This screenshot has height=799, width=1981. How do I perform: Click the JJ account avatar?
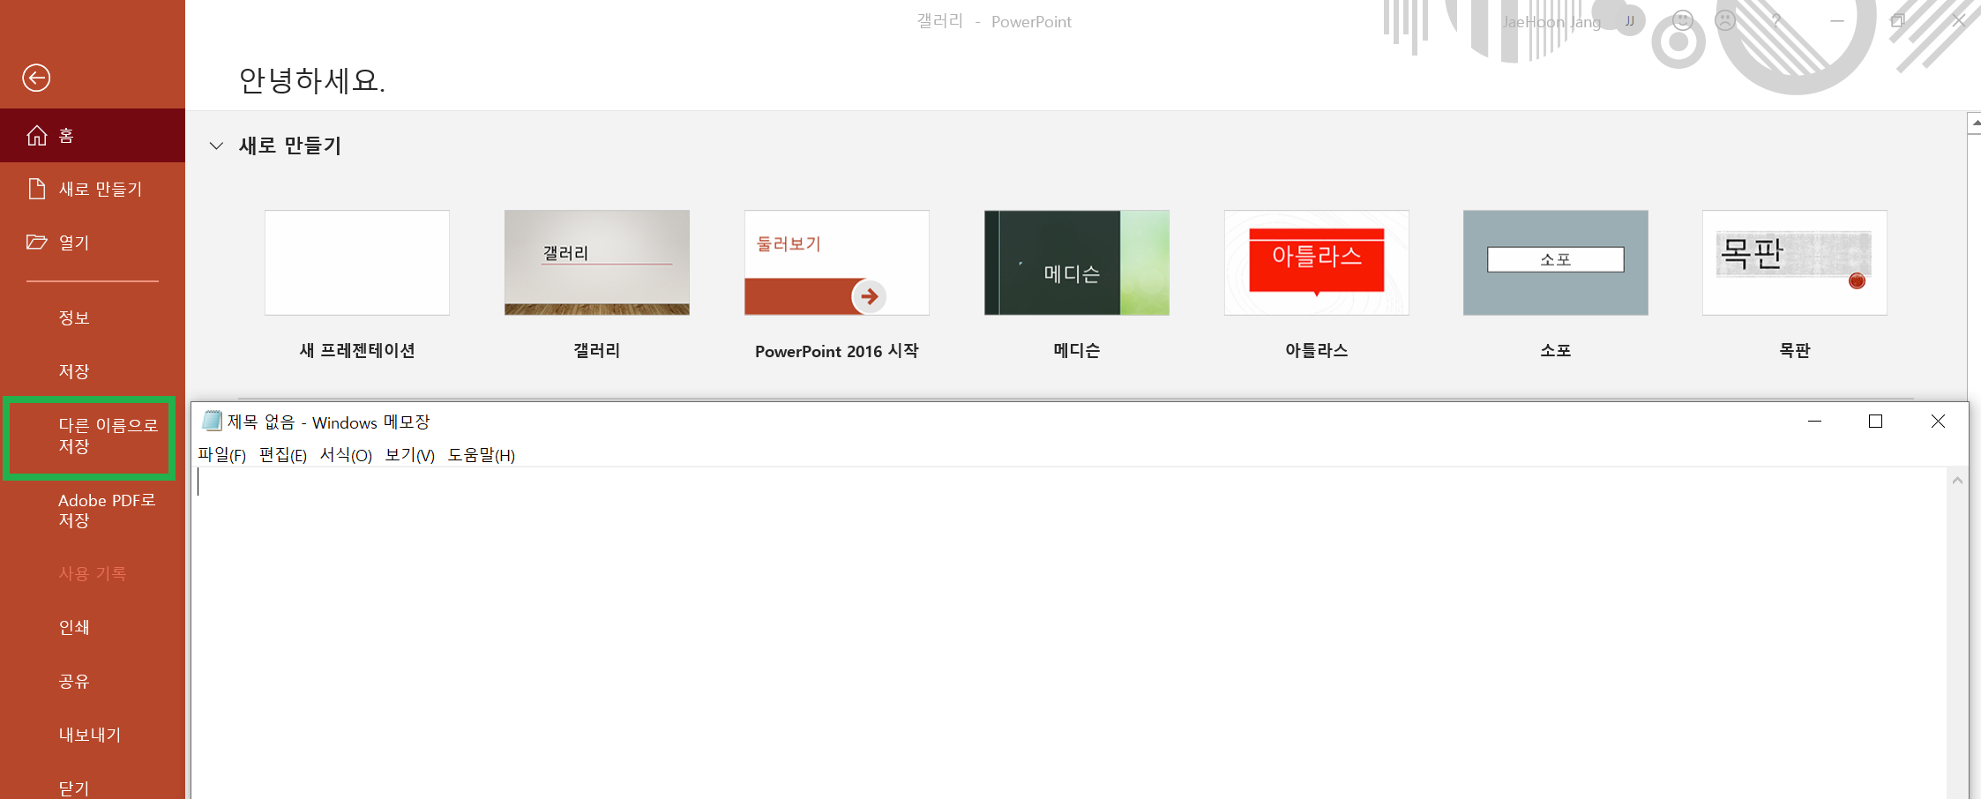[1630, 21]
